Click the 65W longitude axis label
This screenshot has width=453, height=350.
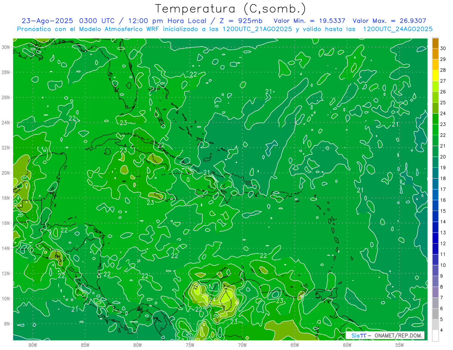click(295, 345)
